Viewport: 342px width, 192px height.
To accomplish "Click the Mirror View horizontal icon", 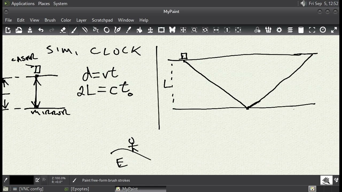I will point(216,30).
